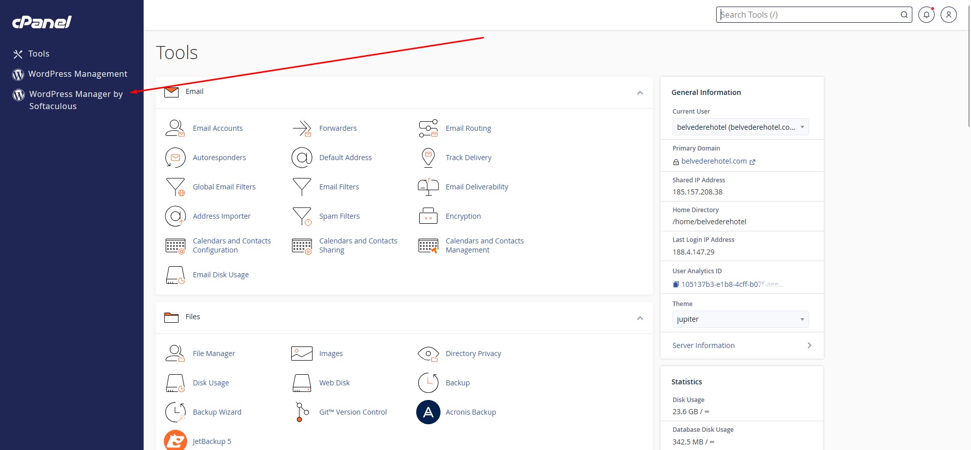This screenshot has height=450, width=971.
Task: Open the Spam Filters funnel icon
Action: [x=302, y=216]
